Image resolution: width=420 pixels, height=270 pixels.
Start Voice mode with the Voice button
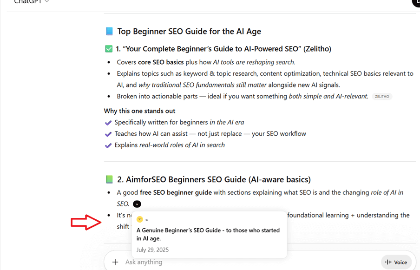(396, 262)
